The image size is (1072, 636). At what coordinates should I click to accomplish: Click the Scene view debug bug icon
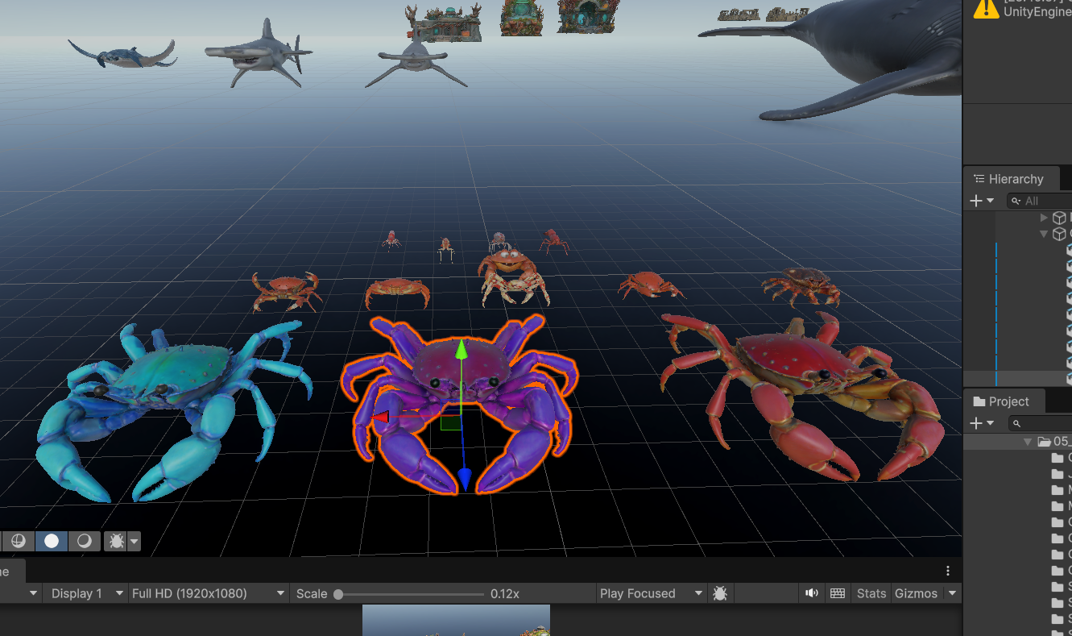117,541
